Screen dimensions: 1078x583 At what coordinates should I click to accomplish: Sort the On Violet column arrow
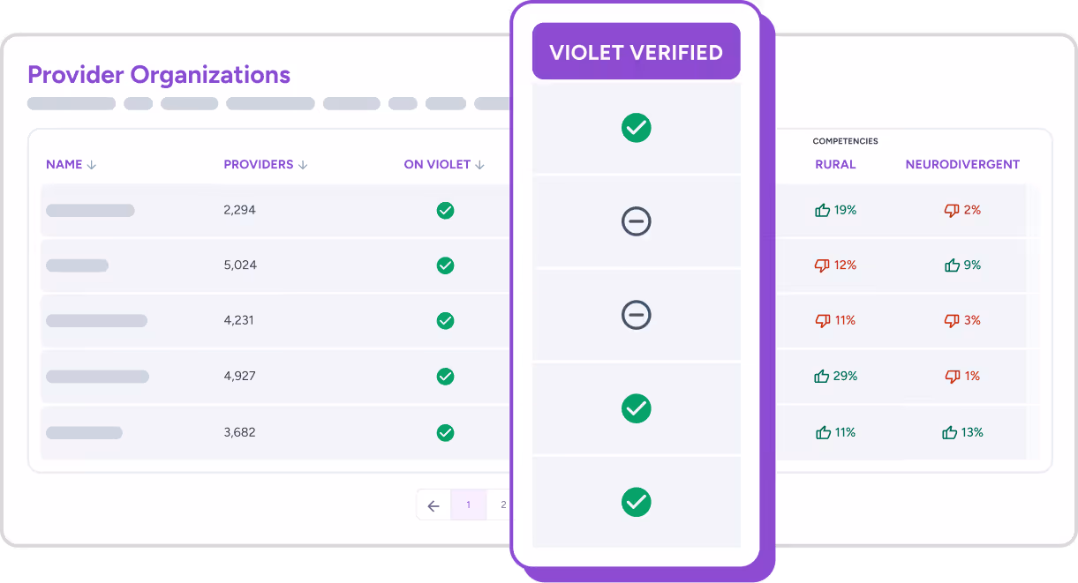click(x=479, y=164)
